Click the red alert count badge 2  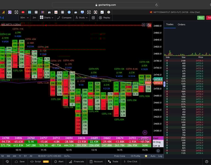150,26
